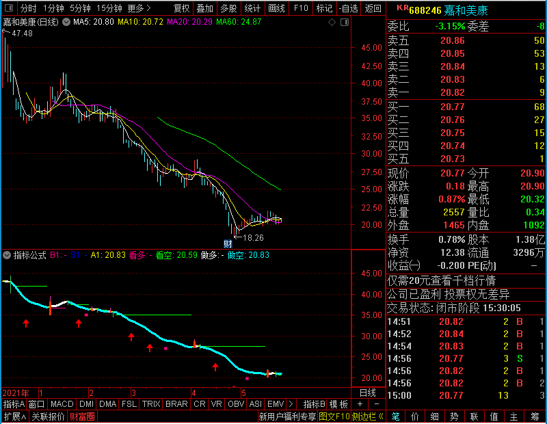Click the window layout icon in the top-left toolbar
Viewport: 547px width, 424px height.
click(9, 8)
